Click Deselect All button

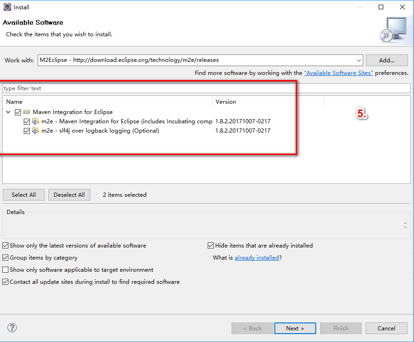(x=69, y=195)
